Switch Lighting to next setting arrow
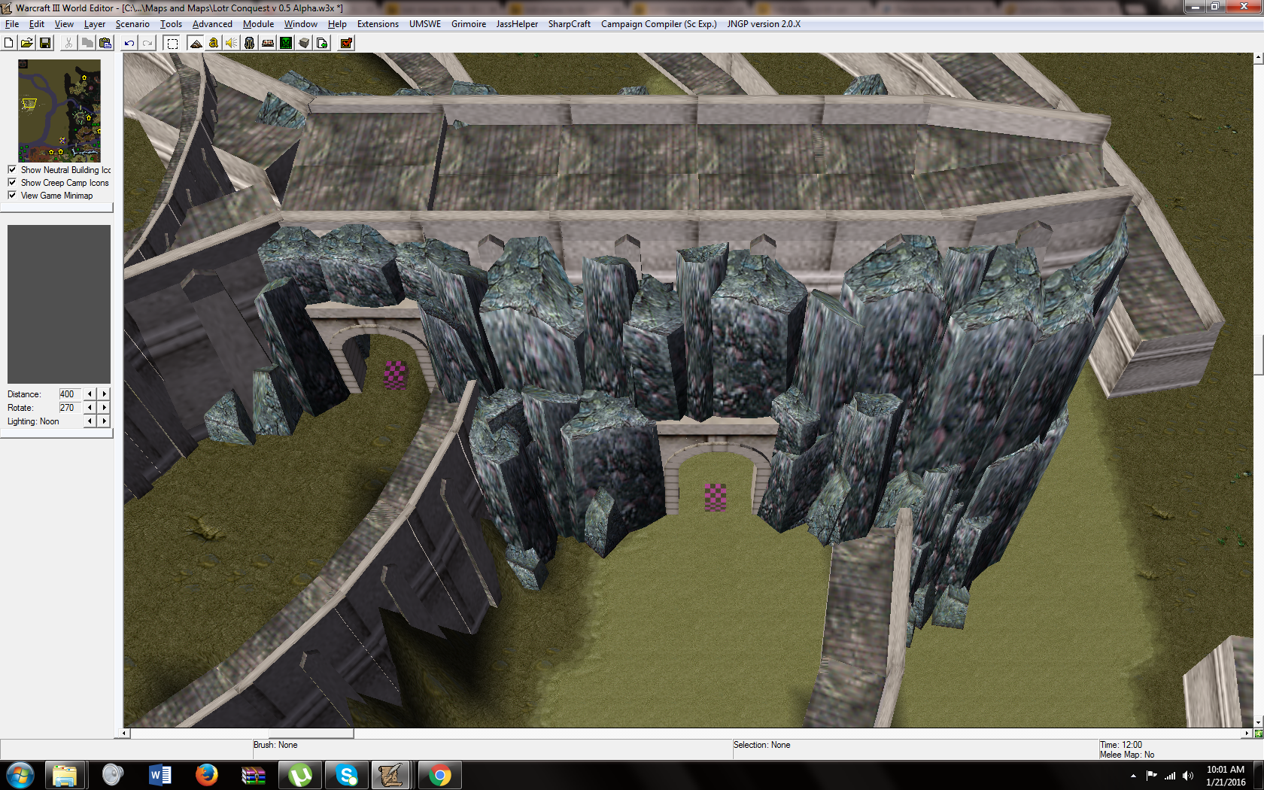Viewport: 1264px width, 790px height. (x=104, y=421)
